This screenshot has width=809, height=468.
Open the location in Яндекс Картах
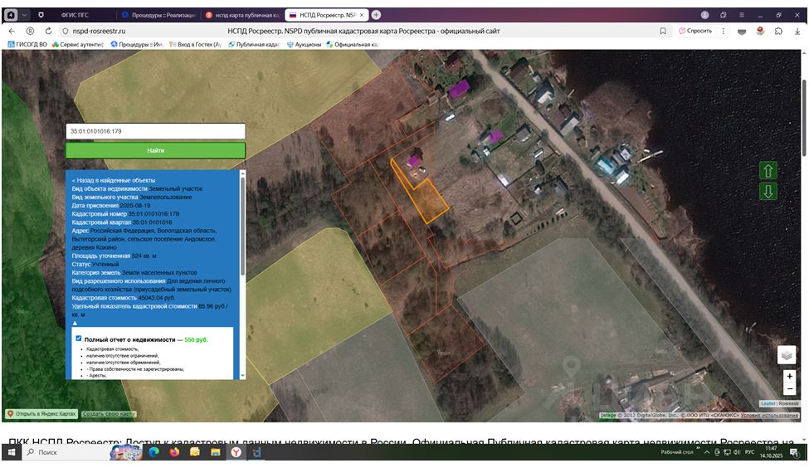[x=41, y=414]
